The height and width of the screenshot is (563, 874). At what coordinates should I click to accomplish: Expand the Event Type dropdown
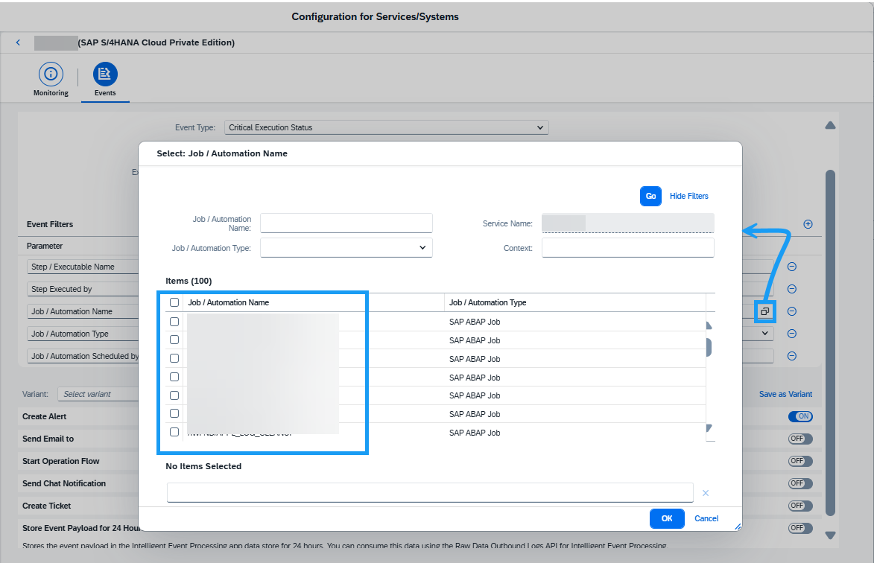pyautogui.click(x=386, y=127)
